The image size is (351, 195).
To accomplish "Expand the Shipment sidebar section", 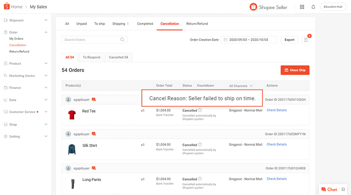I will [x=46, y=20].
